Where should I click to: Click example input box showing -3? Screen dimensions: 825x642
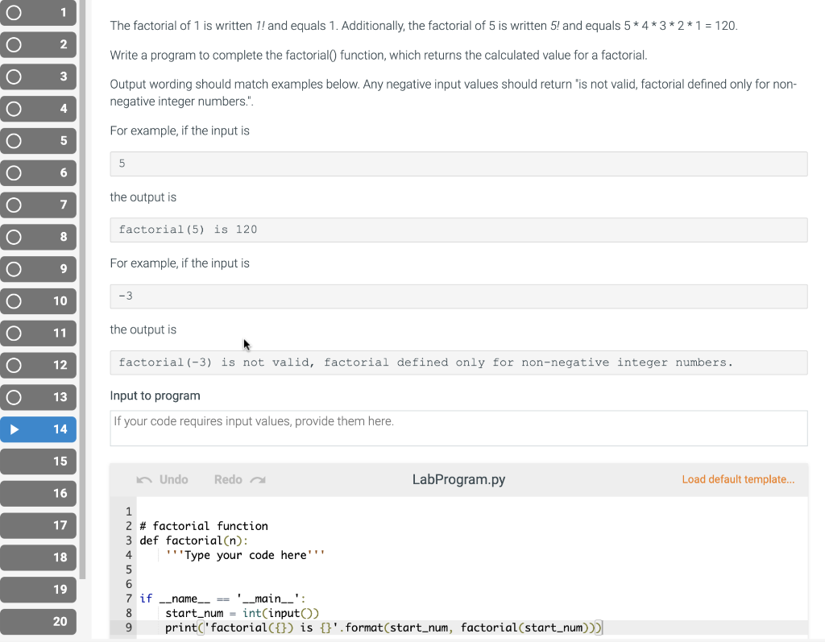[x=458, y=296]
